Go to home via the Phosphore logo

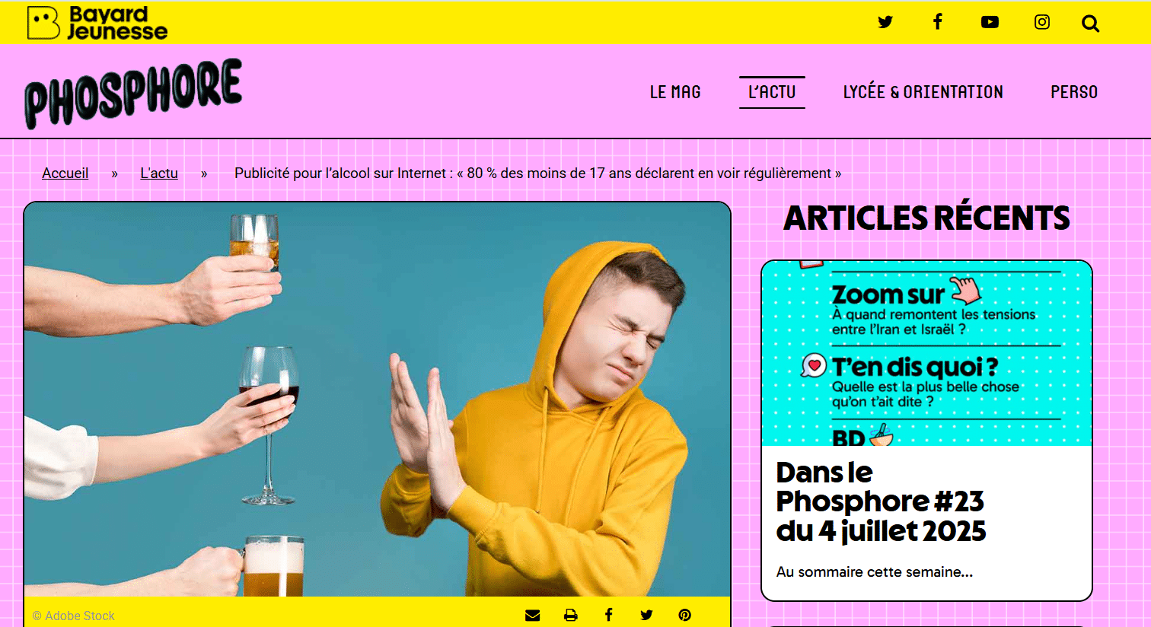pyautogui.click(x=133, y=93)
